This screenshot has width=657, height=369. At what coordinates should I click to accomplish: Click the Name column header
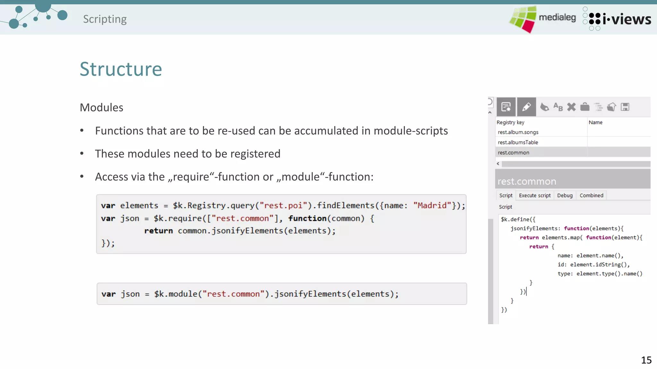[x=619, y=122]
